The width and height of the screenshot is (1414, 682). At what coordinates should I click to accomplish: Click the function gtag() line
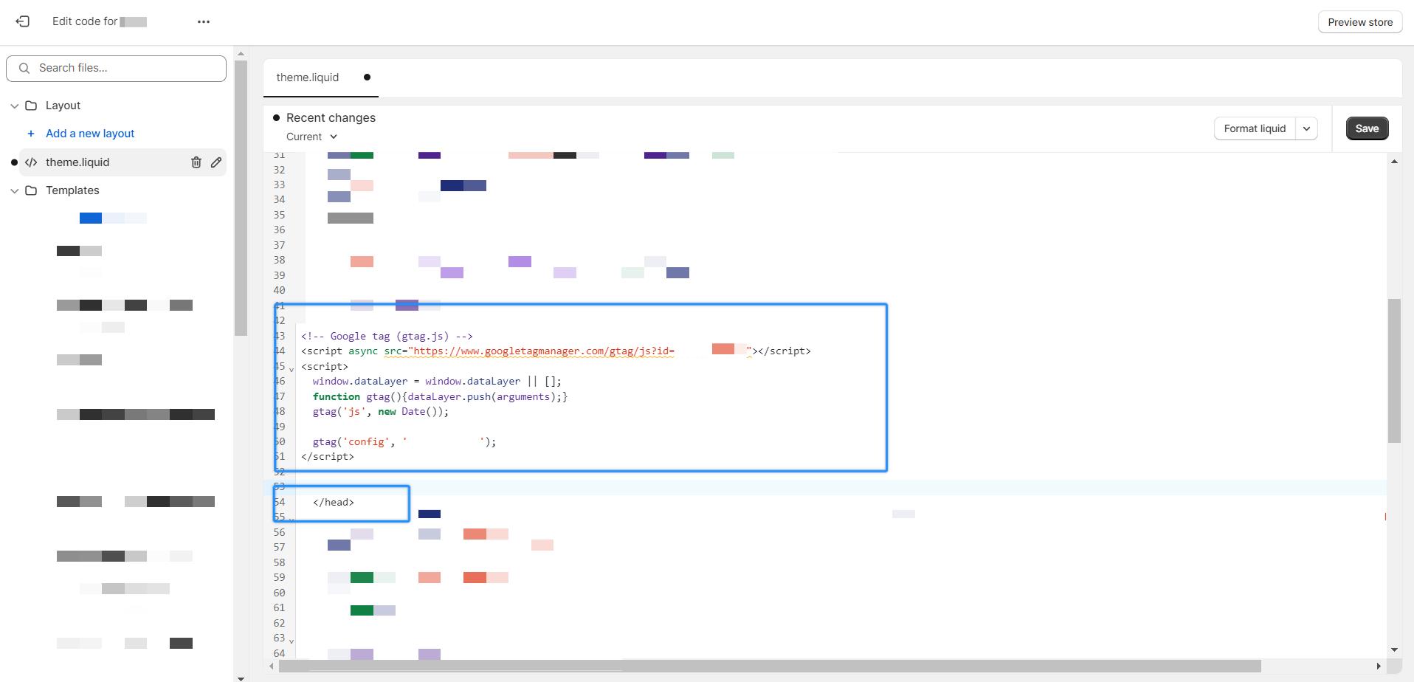tap(440, 397)
